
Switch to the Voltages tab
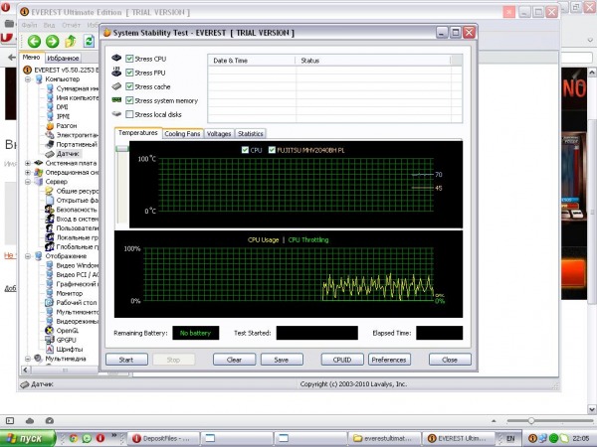tap(219, 134)
